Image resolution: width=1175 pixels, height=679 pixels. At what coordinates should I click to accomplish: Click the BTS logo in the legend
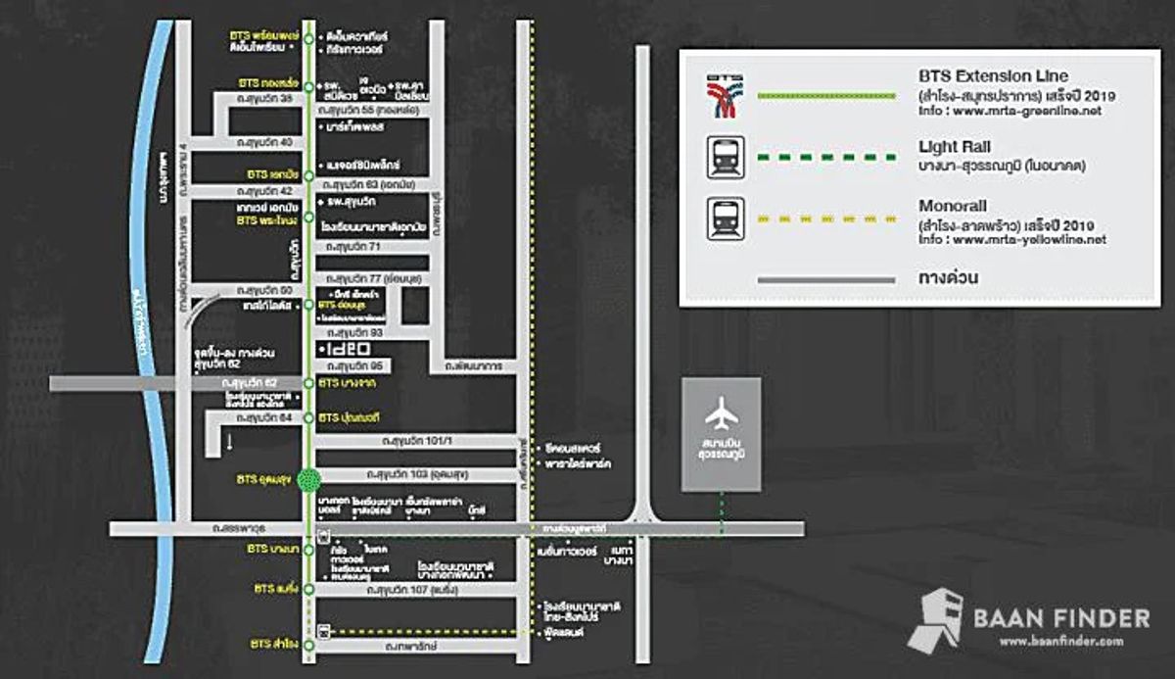726,96
